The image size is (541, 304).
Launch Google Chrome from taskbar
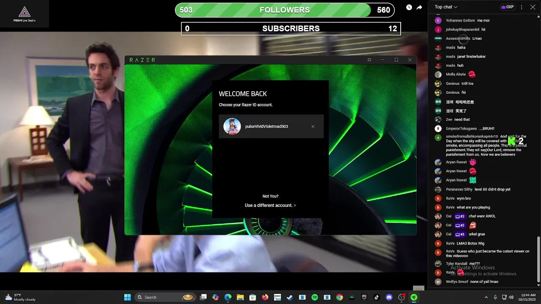click(339, 297)
